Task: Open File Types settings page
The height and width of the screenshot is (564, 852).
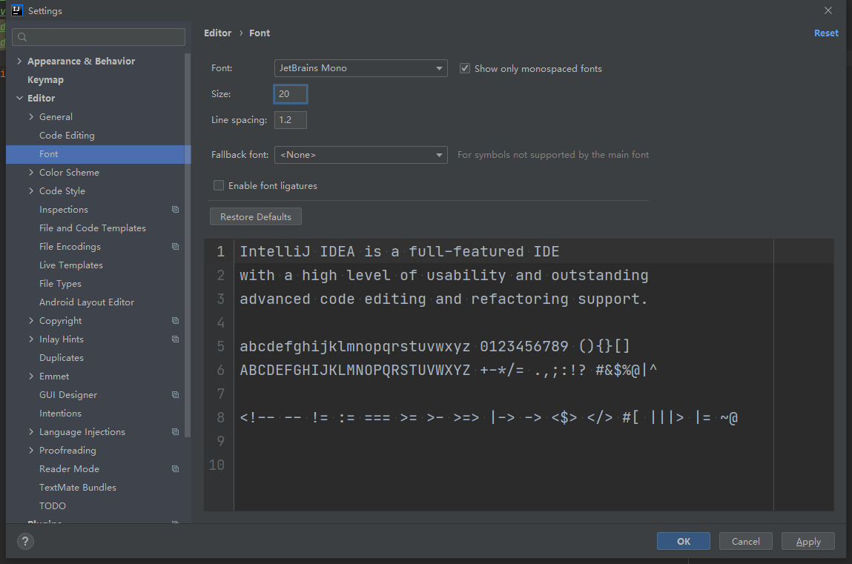Action: tap(60, 284)
